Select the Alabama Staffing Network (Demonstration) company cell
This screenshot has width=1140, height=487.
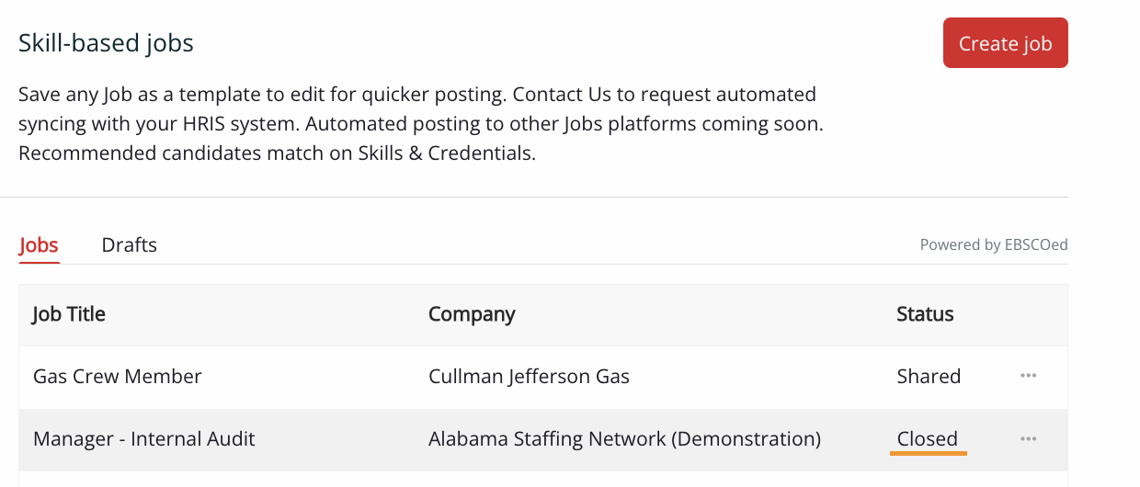click(624, 439)
